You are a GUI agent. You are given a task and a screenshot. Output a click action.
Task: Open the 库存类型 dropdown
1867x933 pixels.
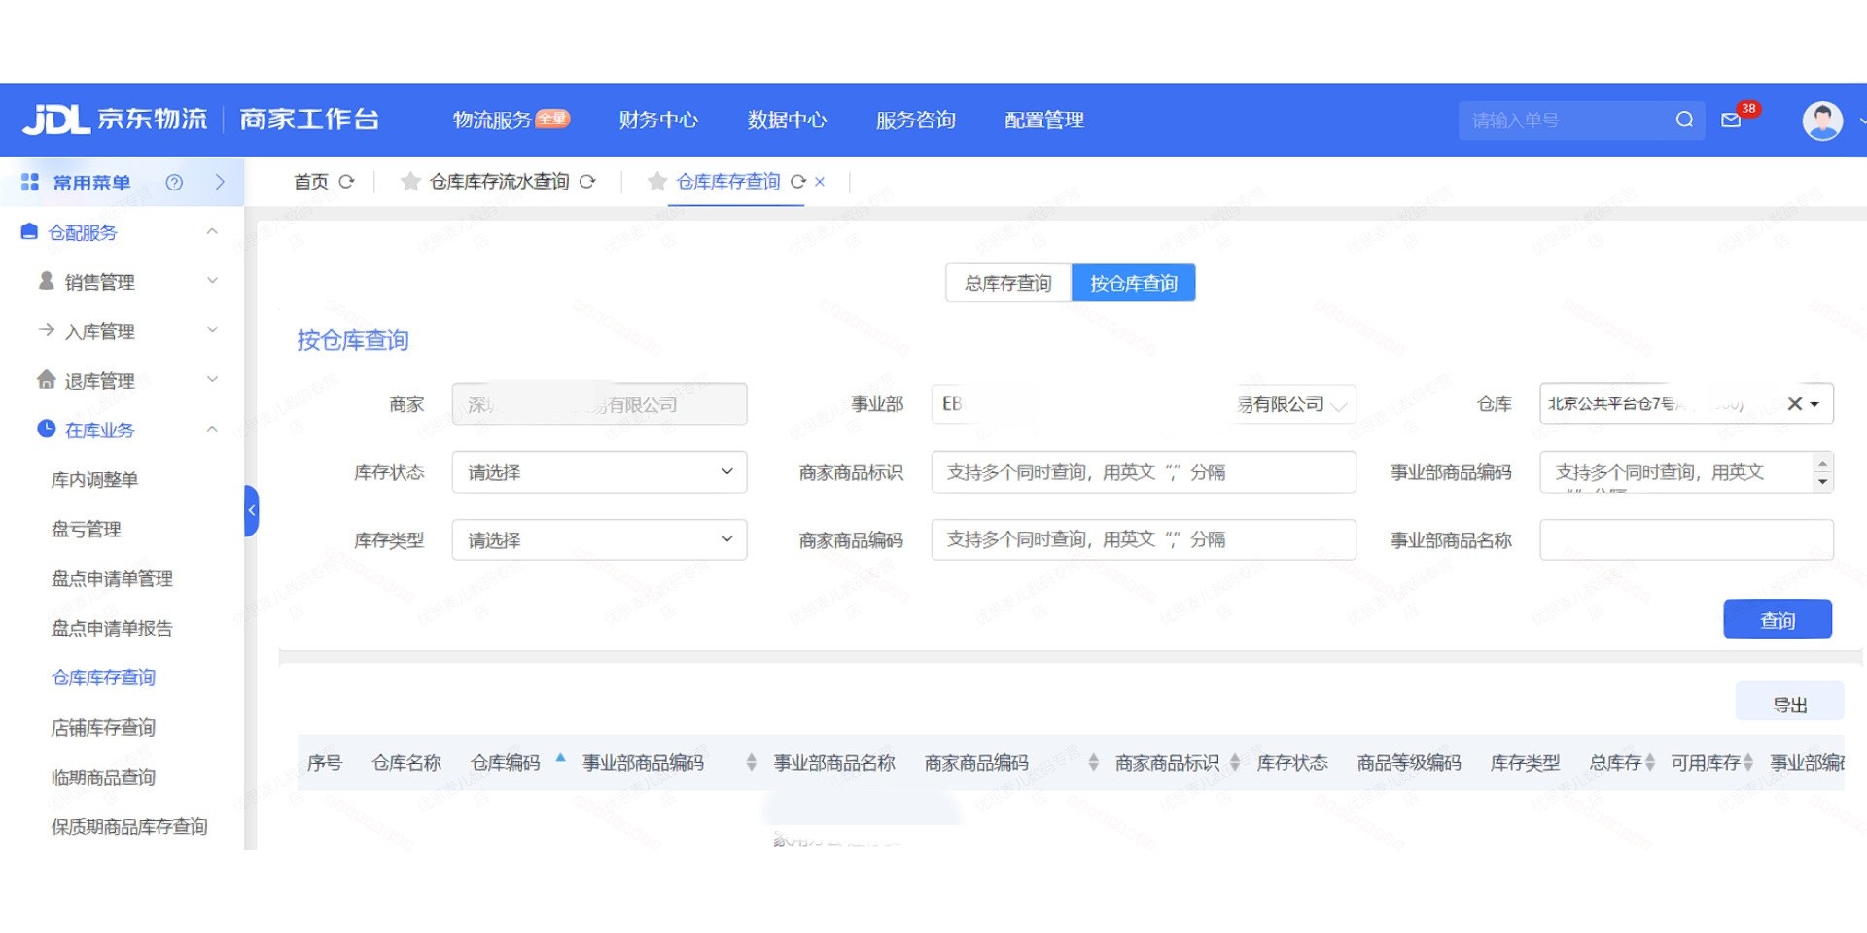[x=599, y=539]
